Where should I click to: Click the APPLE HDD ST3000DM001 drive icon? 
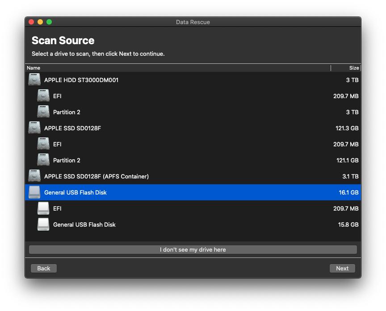(x=34, y=80)
